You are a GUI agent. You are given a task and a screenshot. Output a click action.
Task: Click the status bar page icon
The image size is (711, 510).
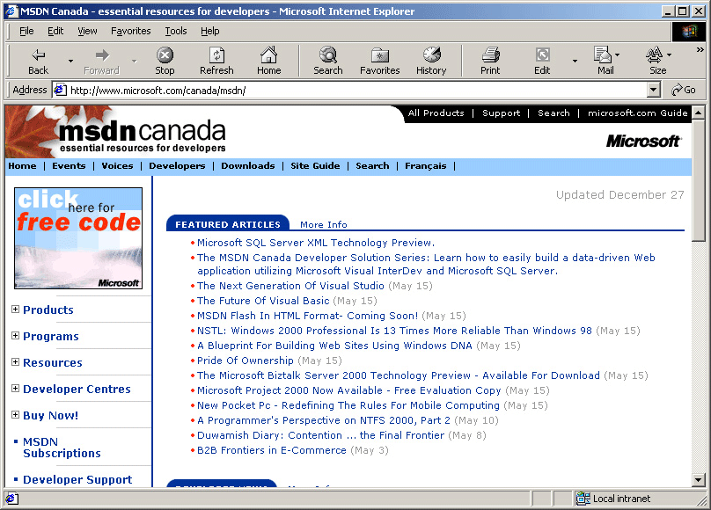11,499
